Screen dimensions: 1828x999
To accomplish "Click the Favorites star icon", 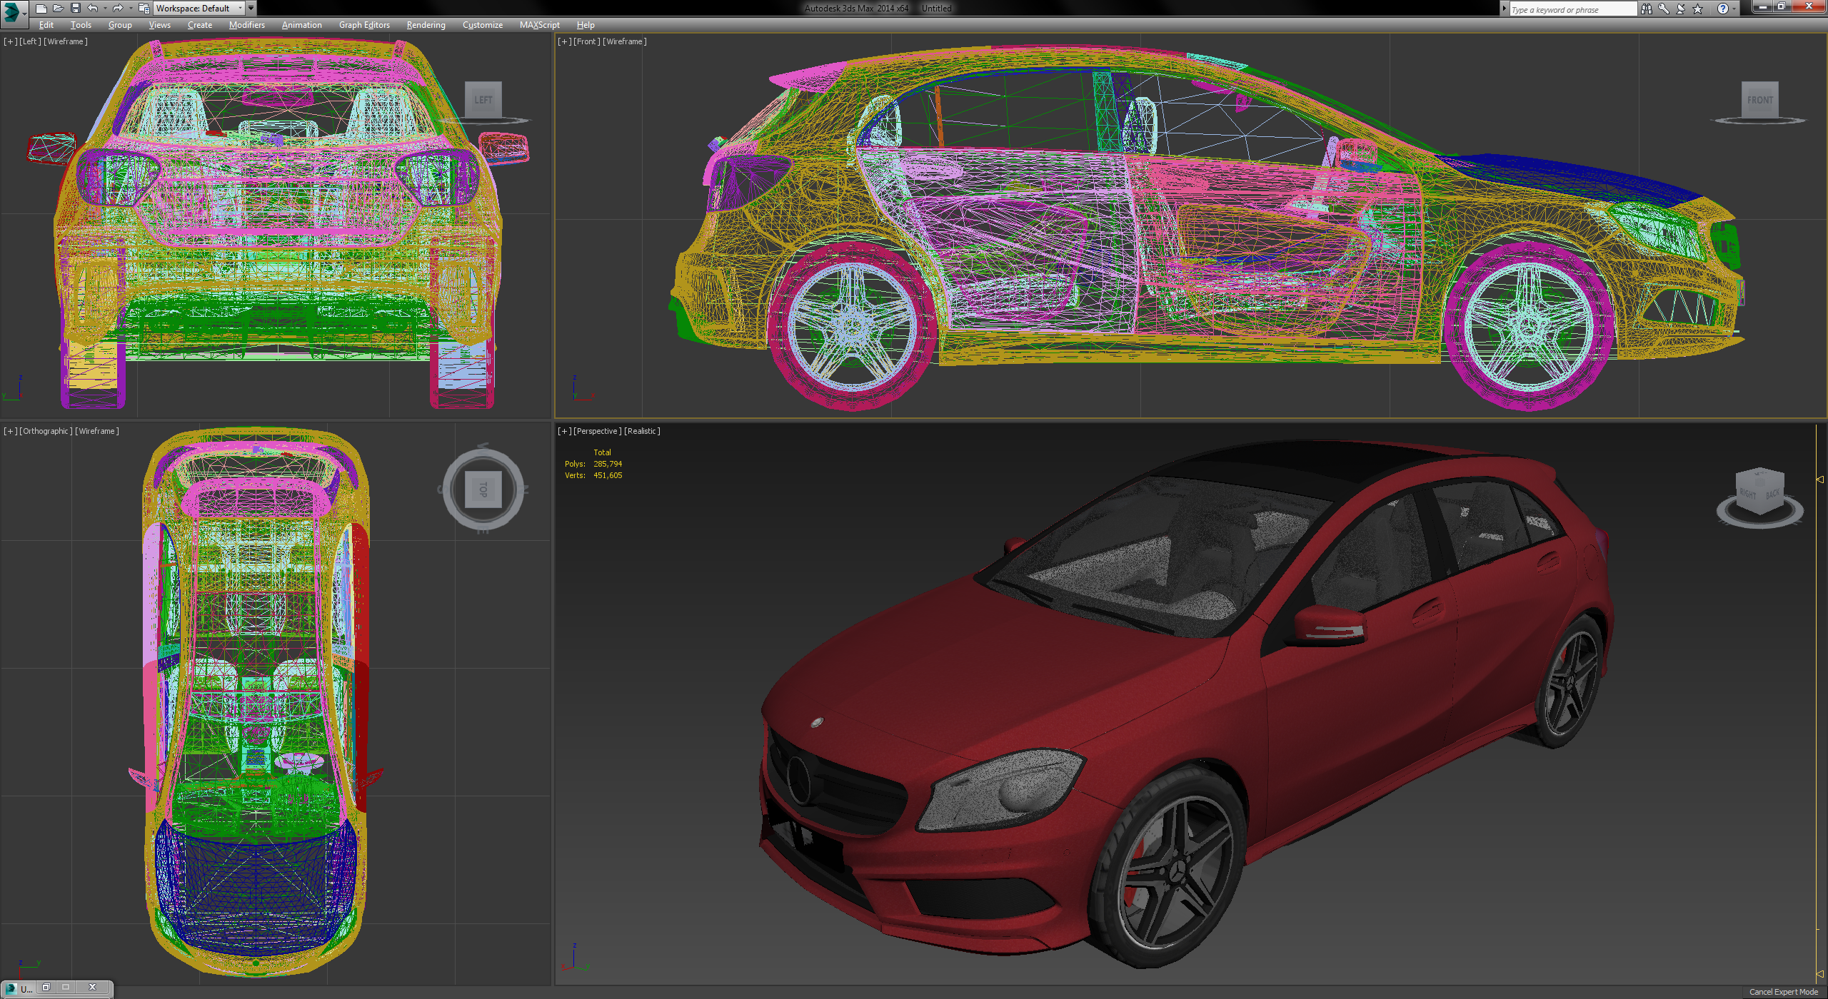I will tap(1698, 9).
